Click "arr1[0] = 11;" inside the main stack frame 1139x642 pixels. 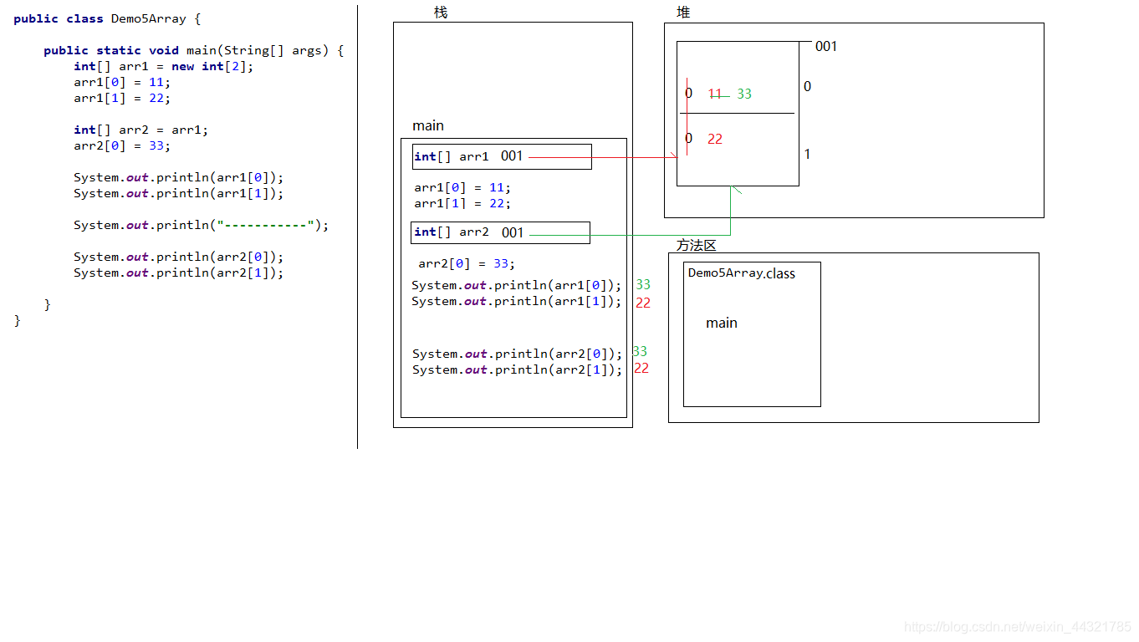coord(462,187)
